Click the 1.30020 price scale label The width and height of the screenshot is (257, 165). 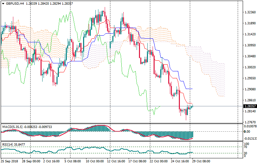(249, 67)
